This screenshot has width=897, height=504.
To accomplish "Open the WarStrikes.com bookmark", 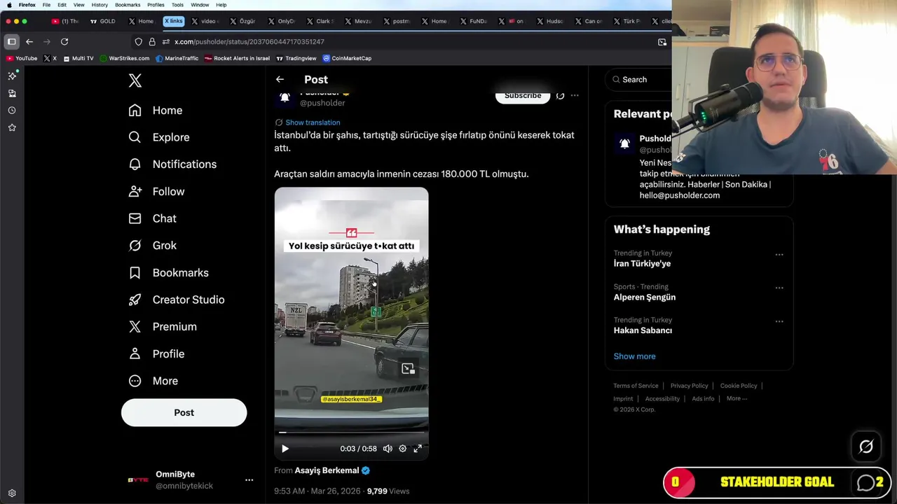I will pyautogui.click(x=125, y=59).
